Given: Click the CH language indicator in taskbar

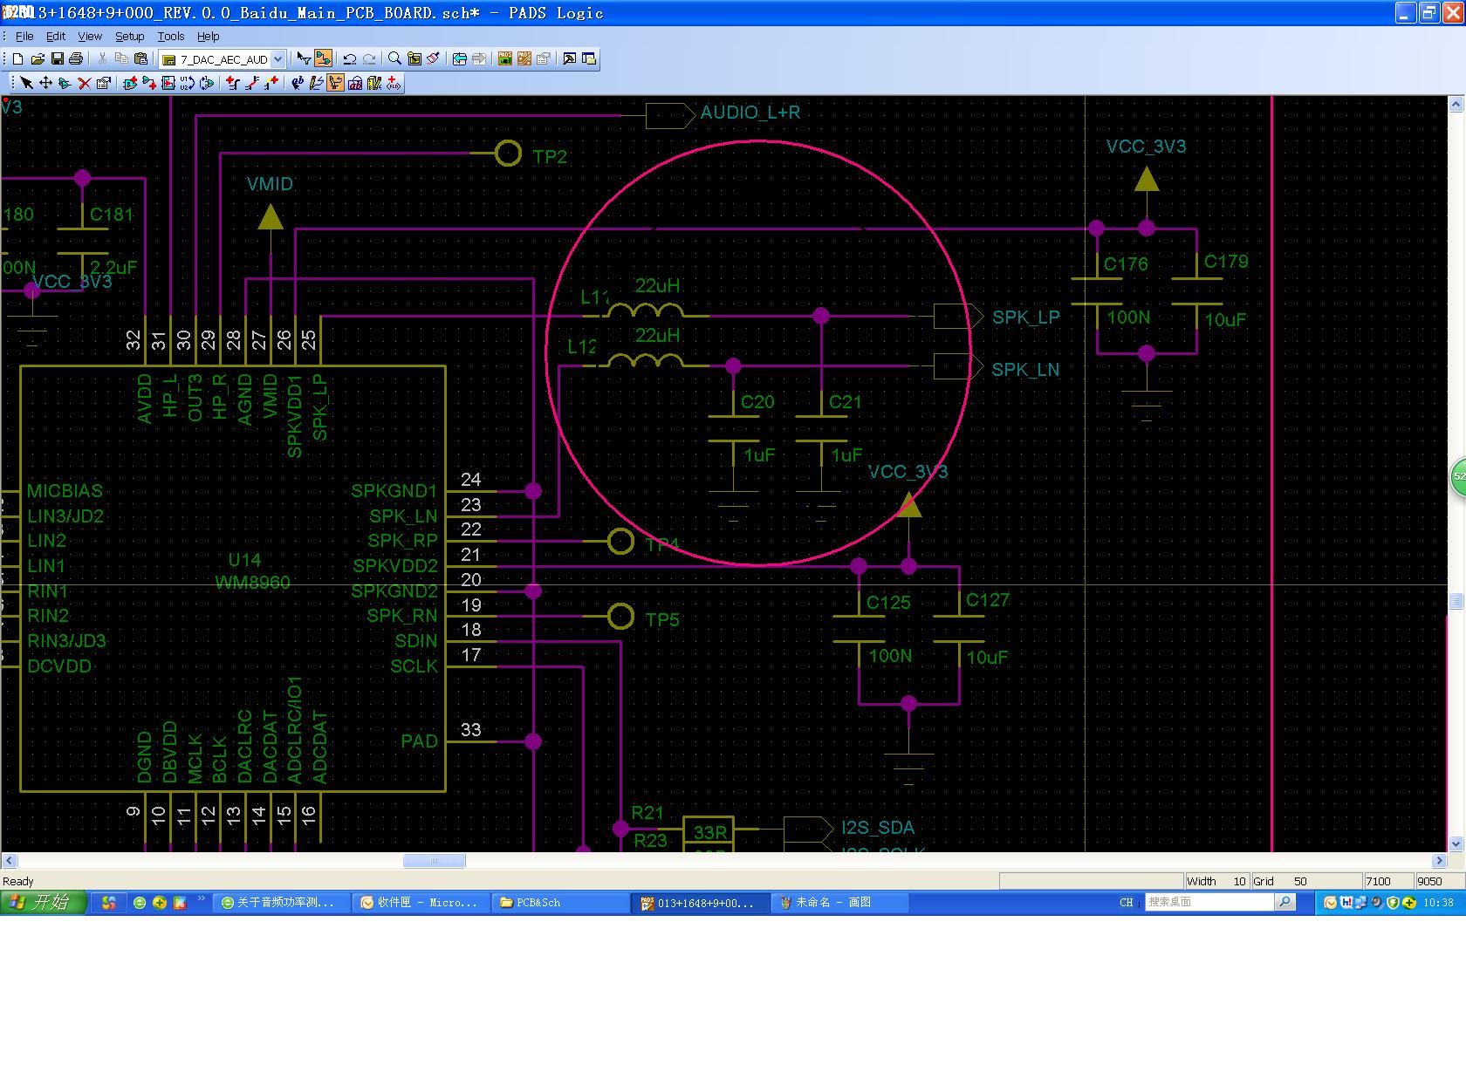Looking at the screenshot, I should tap(1127, 903).
